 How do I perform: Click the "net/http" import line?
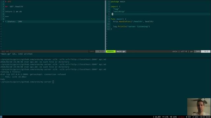[x=119, y=11]
